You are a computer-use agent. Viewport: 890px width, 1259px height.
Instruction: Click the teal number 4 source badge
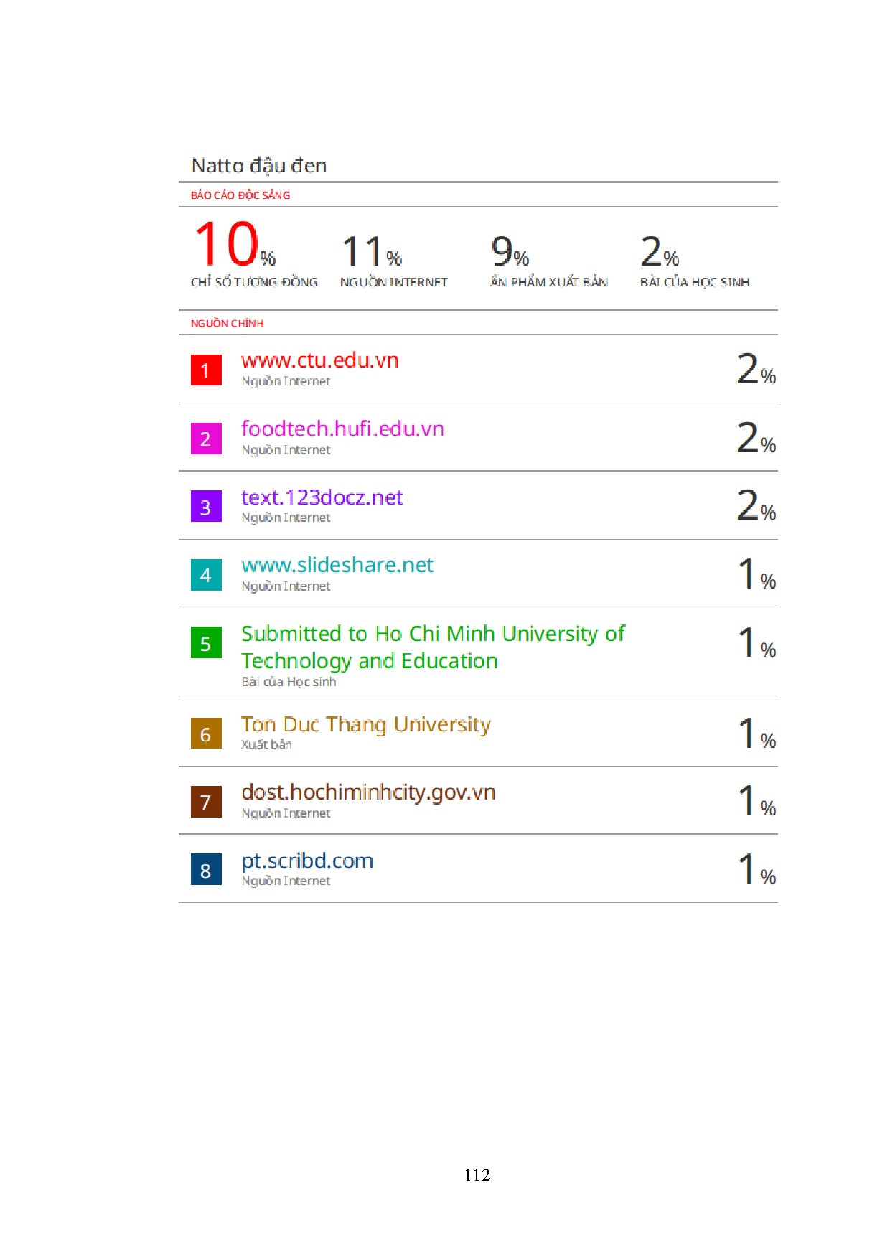206,575
